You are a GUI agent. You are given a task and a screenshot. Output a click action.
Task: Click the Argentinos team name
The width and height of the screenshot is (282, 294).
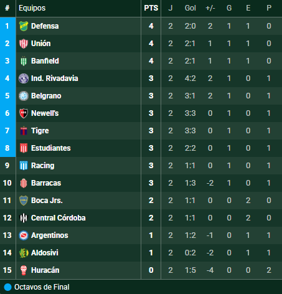click(x=50, y=235)
